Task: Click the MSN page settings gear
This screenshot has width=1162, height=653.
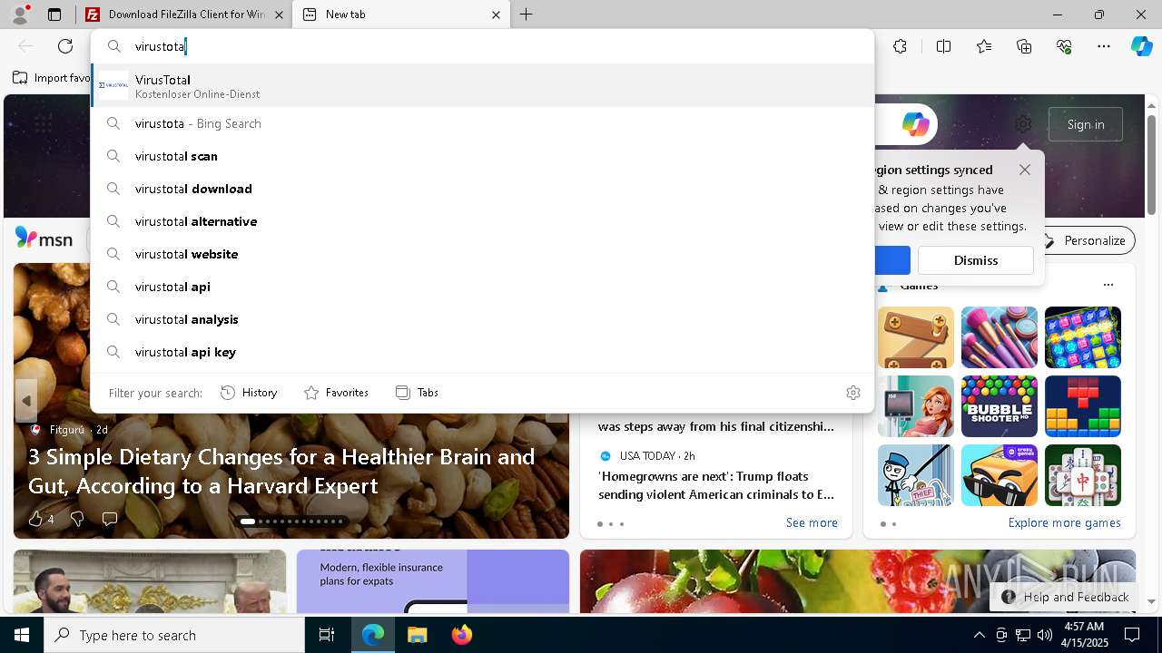Action: [1023, 124]
